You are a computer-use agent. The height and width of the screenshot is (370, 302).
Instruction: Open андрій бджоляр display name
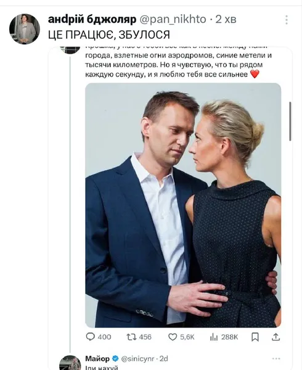92,19
